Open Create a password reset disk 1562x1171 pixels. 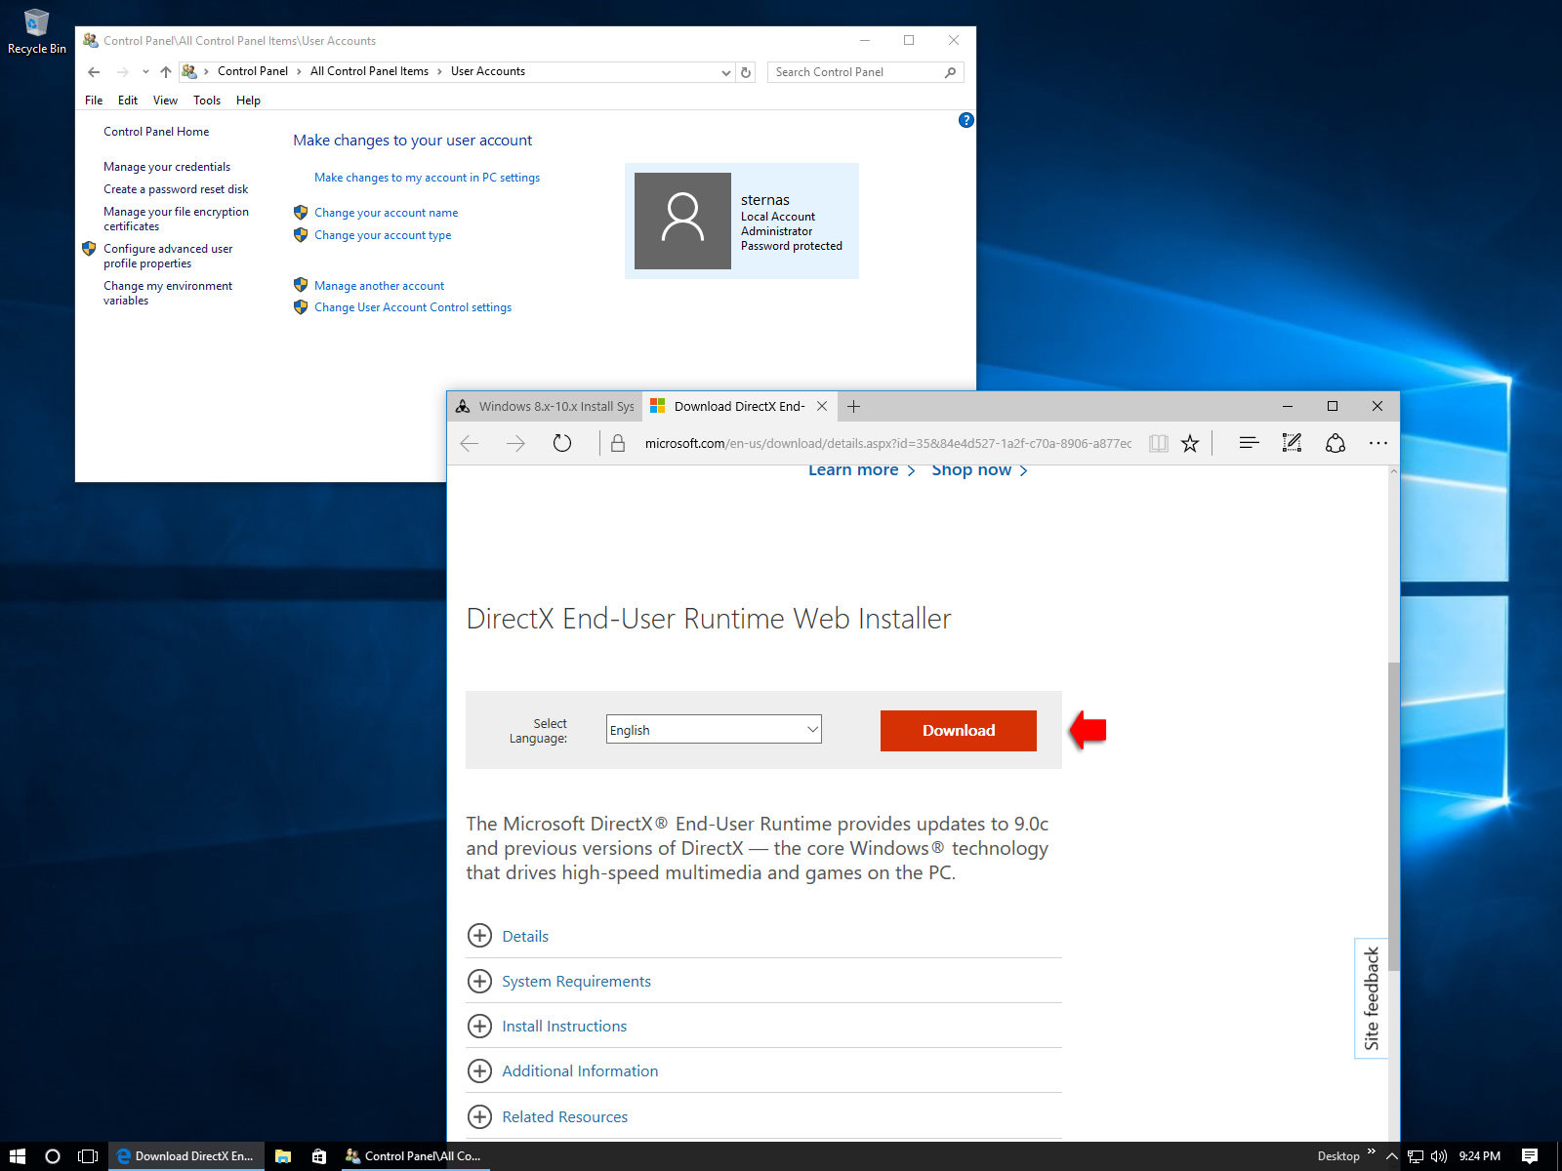[x=176, y=189]
